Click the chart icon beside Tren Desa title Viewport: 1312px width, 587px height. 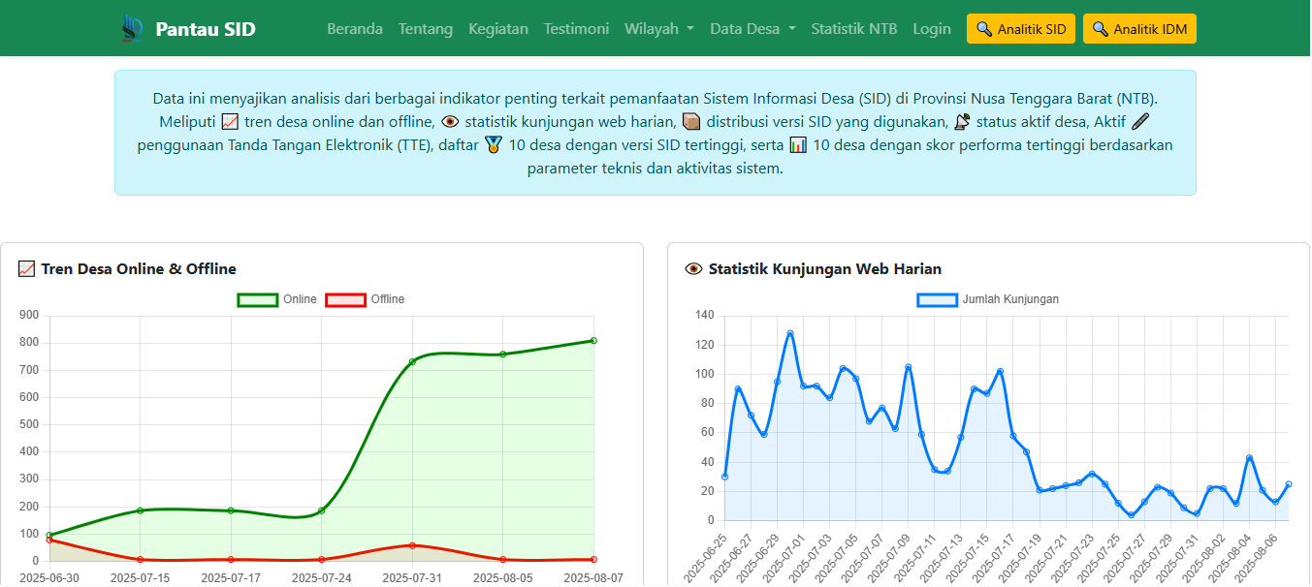pyautogui.click(x=27, y=269)
